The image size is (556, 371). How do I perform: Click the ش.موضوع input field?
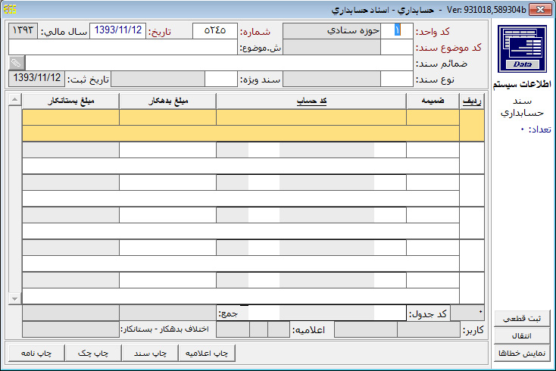[x=123, y=47]
